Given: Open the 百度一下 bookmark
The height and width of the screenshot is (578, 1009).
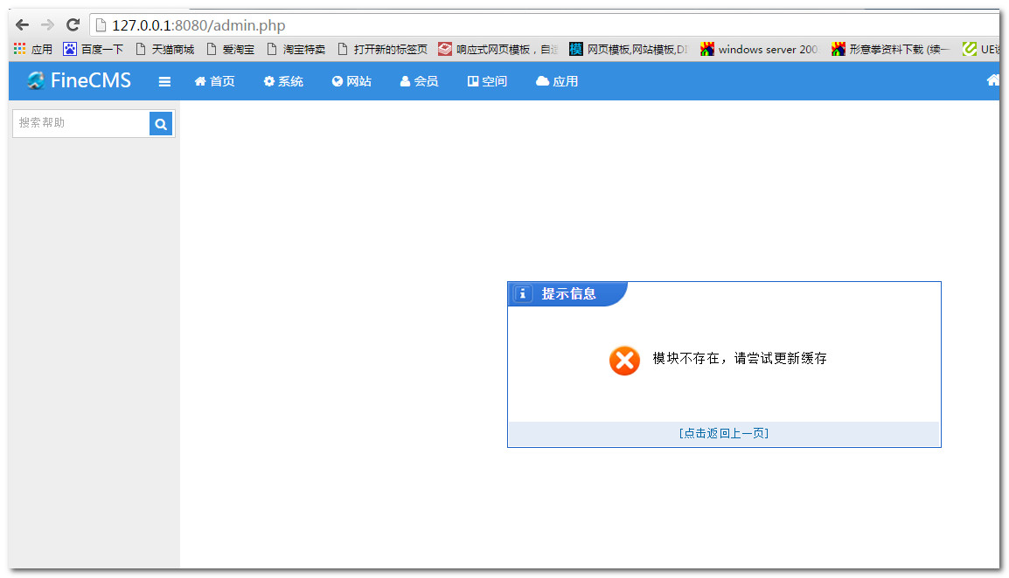Looking at the screenshot, I should (94, 50).
